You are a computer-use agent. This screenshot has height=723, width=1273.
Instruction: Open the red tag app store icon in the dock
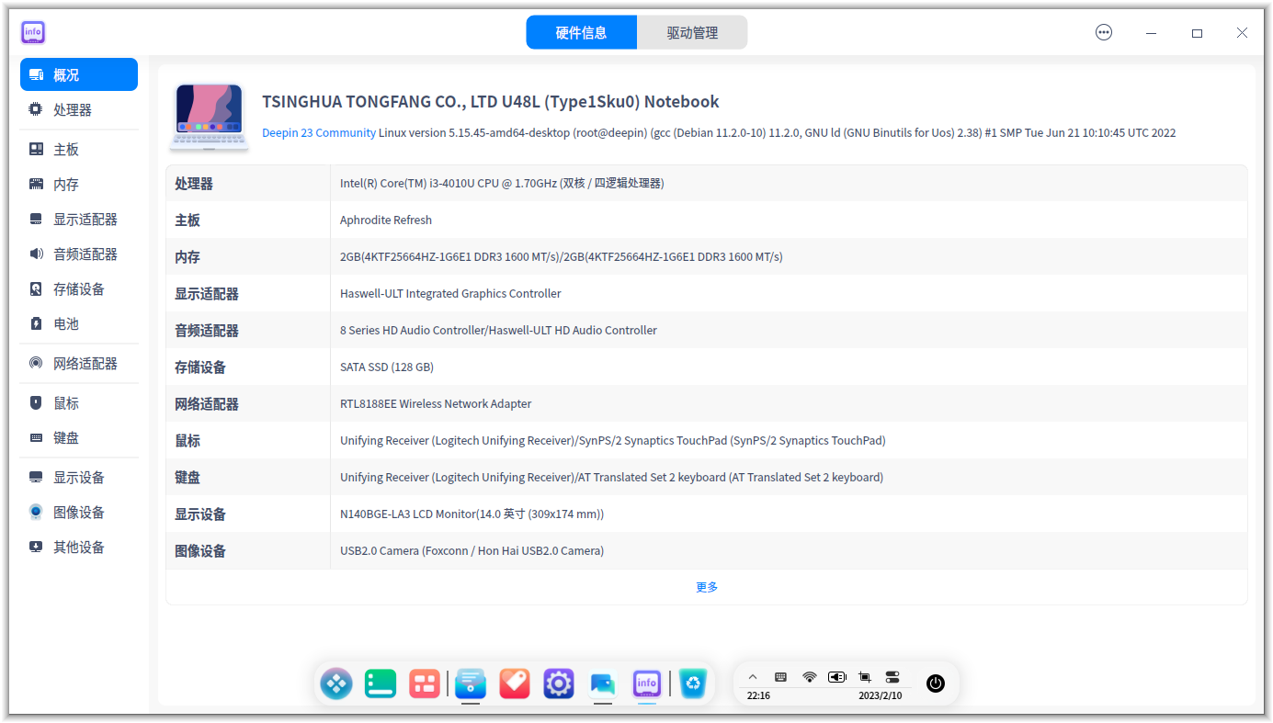click(515, 683)
